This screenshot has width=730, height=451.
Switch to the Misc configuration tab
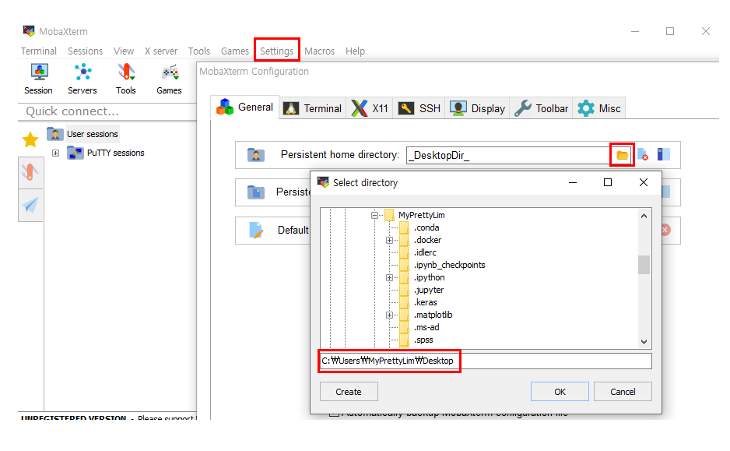[x=599, y=108]
